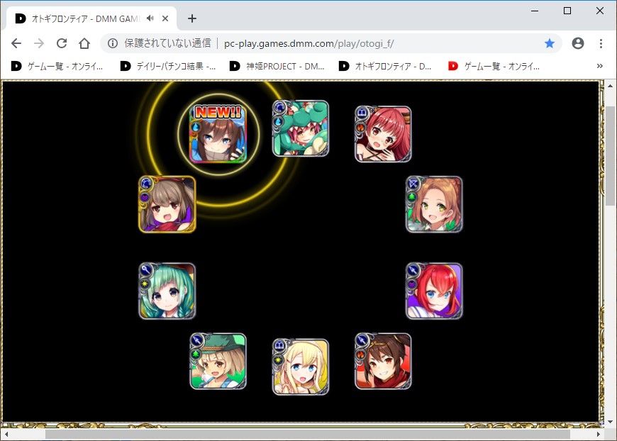Click the horizontal scrollbar right arrow
Viewport: 617px width, 441px height.
(x=599, y=435)
